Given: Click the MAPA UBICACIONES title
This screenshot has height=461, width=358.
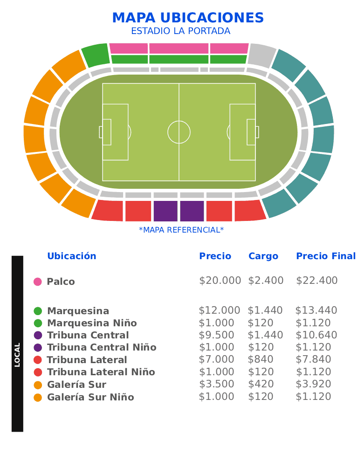Looking at the screenshot, I should click(188, 18).
